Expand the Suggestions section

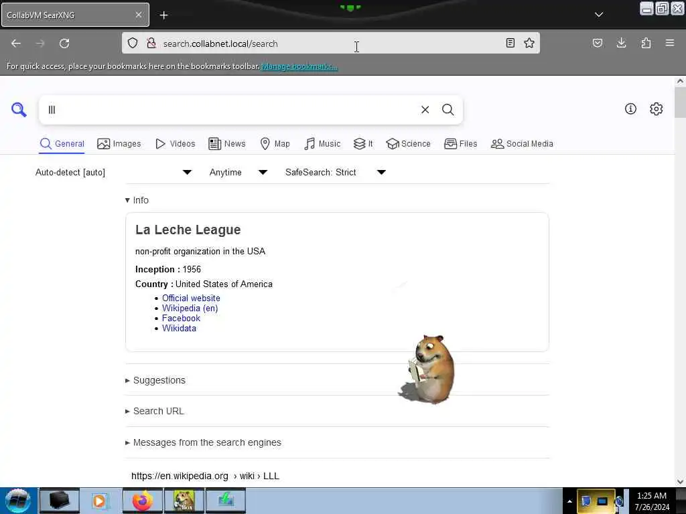(155, 380)
